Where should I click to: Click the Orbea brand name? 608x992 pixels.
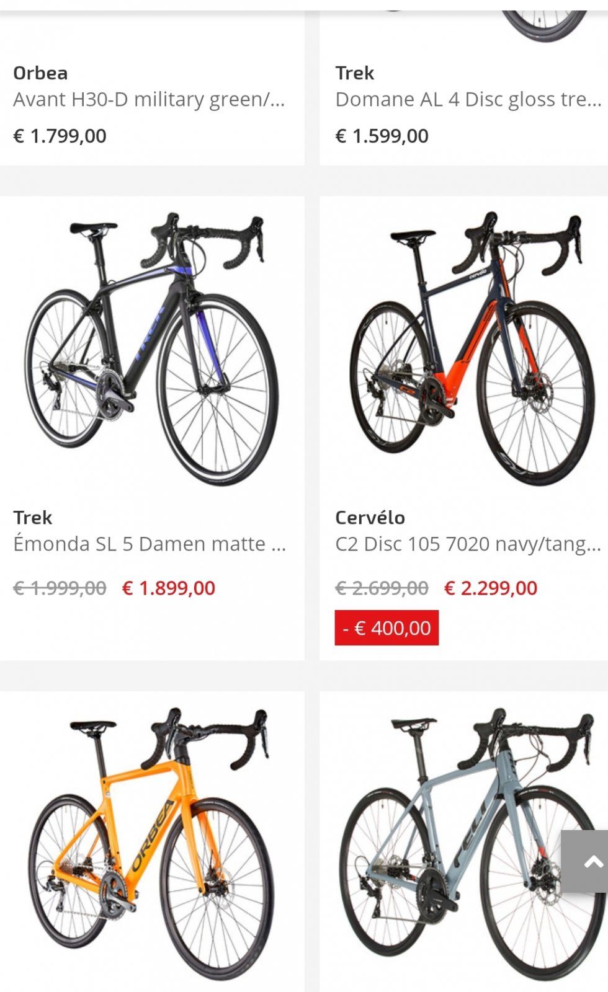pos(40,73)
